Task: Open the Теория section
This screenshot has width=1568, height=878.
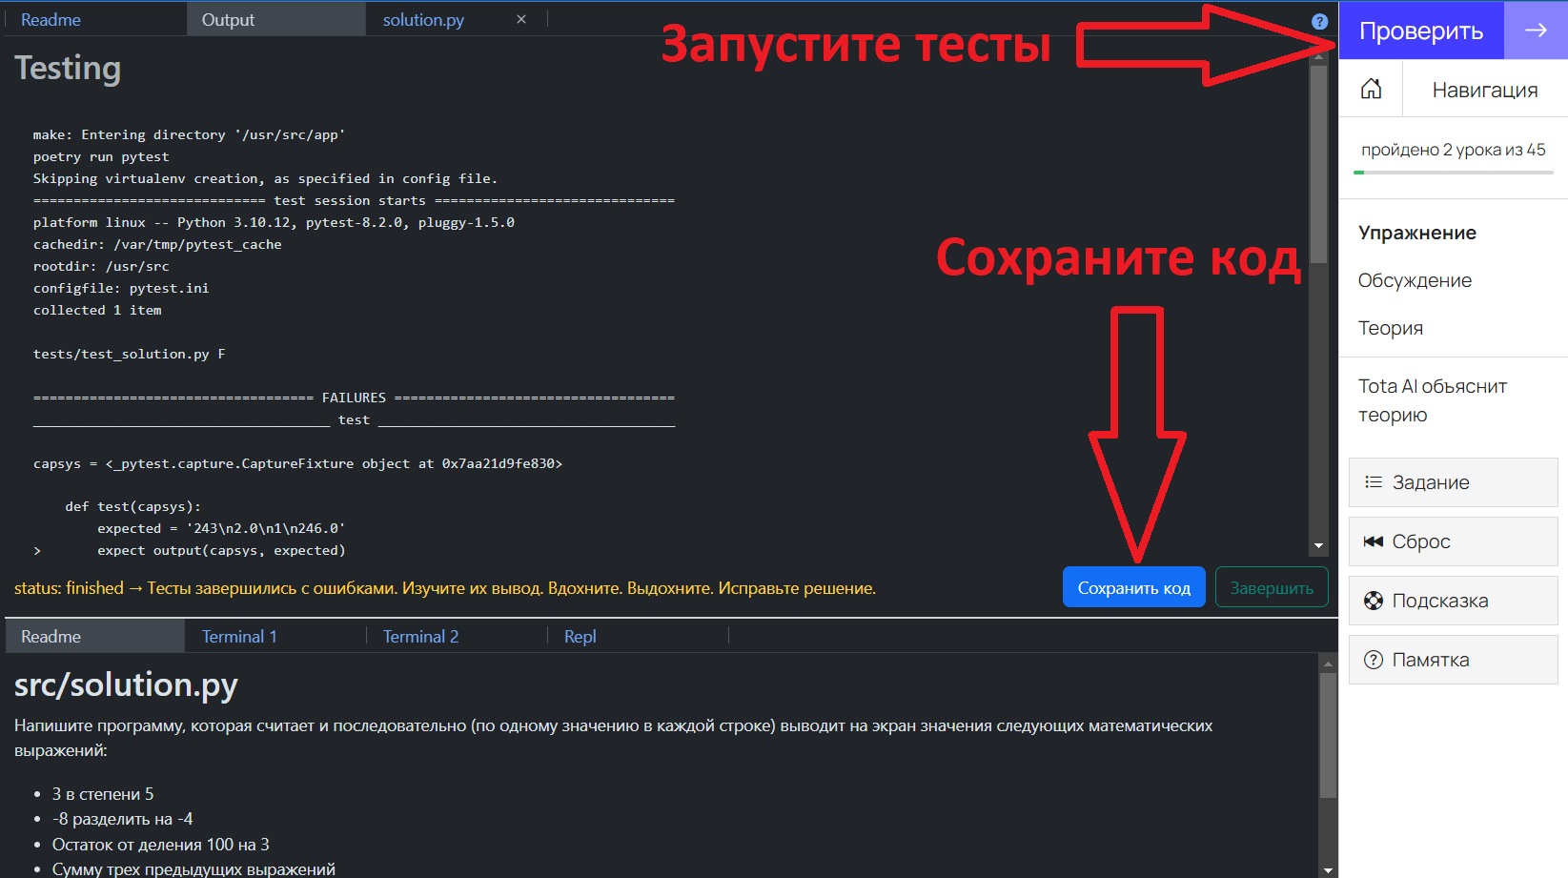Action: [1390, 328]
